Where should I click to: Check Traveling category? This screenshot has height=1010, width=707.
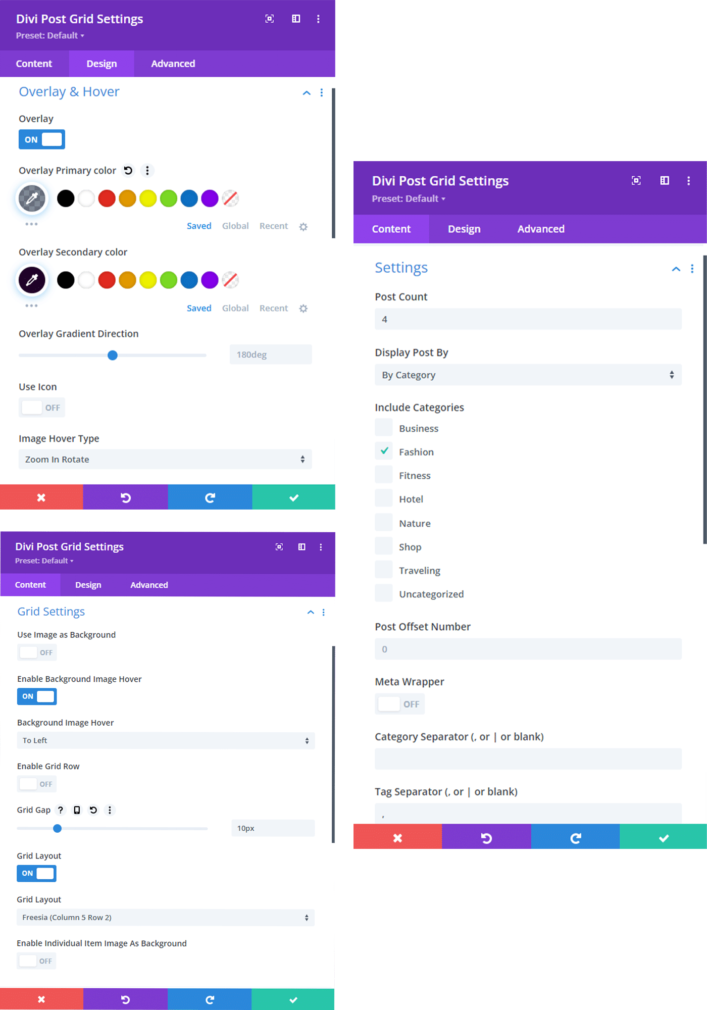click(x=384, y=570)
